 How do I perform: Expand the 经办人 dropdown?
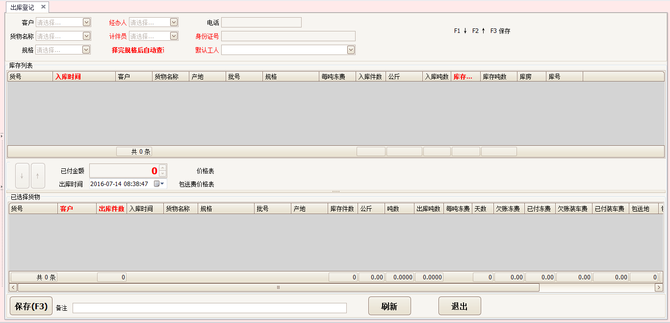tap(174, 22)
